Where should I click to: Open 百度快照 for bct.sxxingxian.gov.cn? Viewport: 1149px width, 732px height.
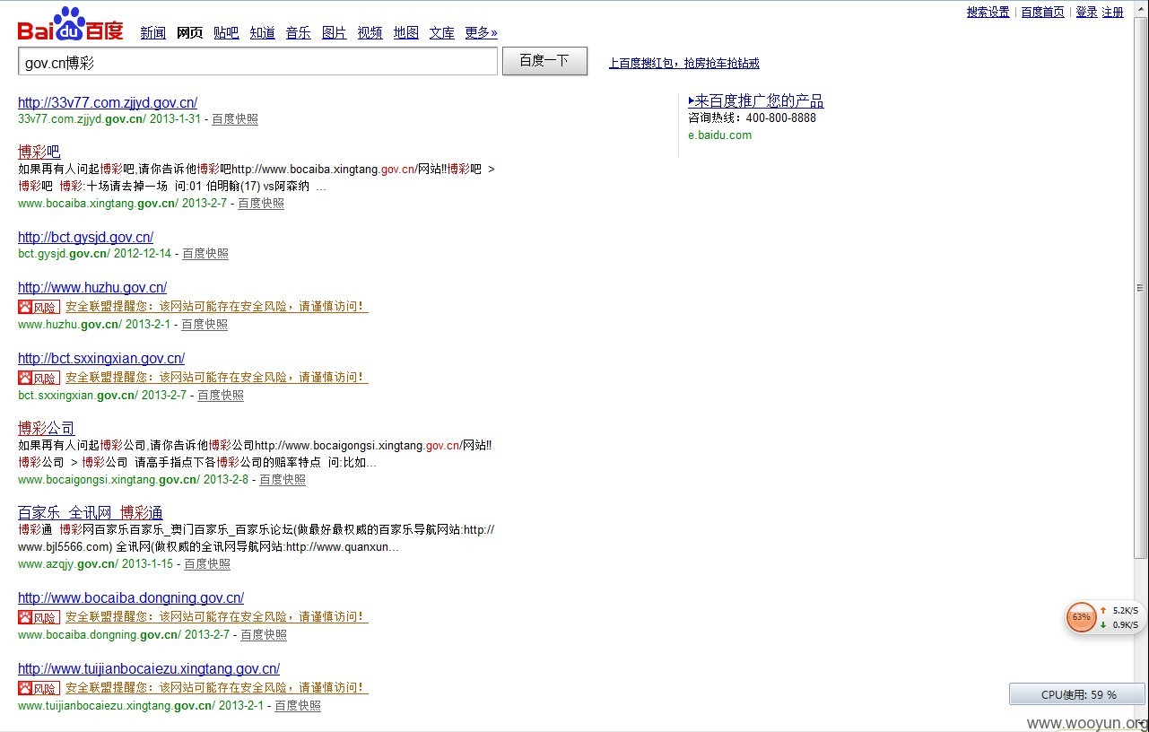[x=221, y=396]
